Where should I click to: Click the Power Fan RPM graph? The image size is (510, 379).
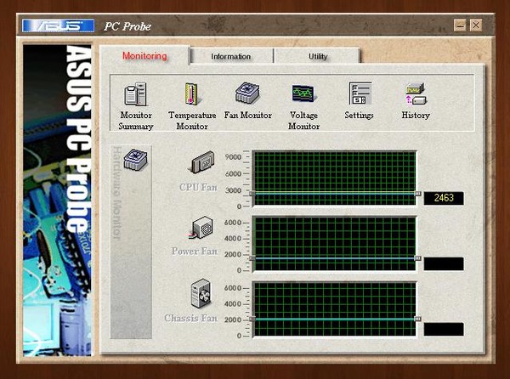coord(335,243)
